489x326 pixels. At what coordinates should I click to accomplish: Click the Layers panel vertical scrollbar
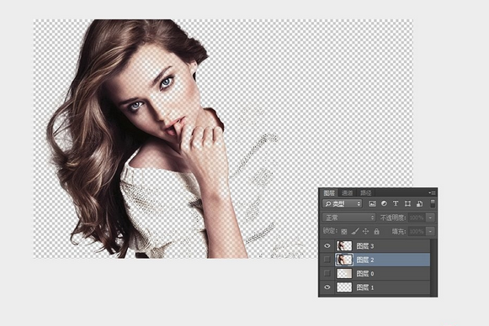click(x=433, y=267)
